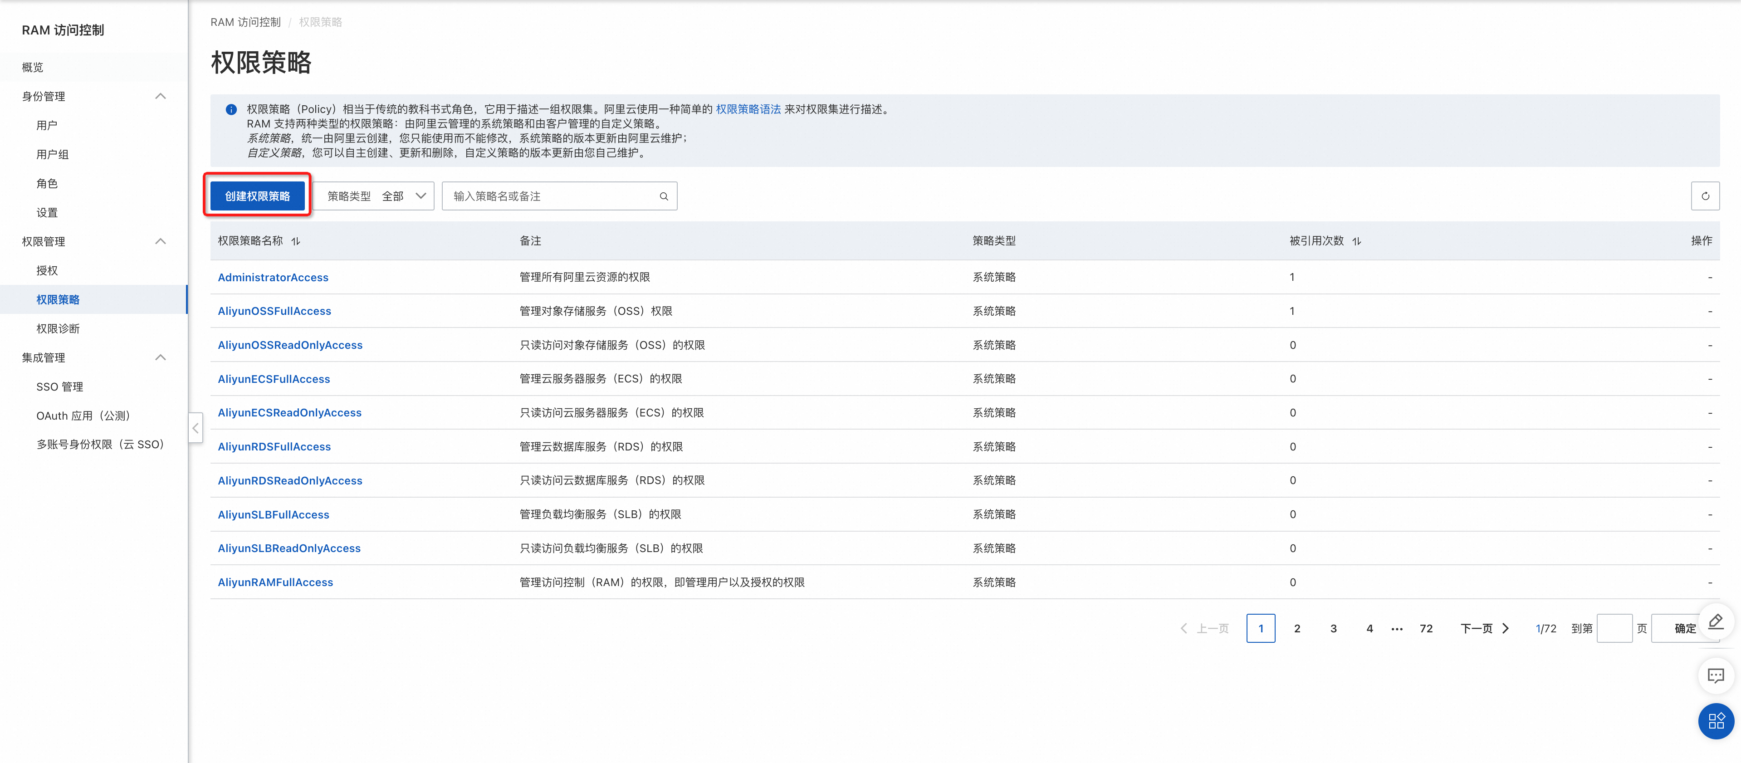Open 用户组 in the sidebar

point(53,154)
